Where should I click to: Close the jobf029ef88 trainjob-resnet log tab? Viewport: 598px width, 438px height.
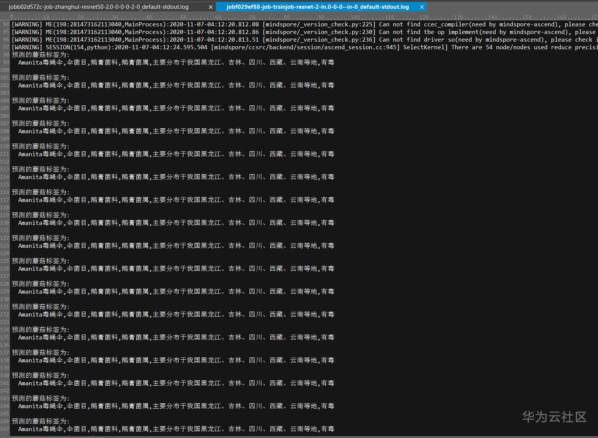422,7
